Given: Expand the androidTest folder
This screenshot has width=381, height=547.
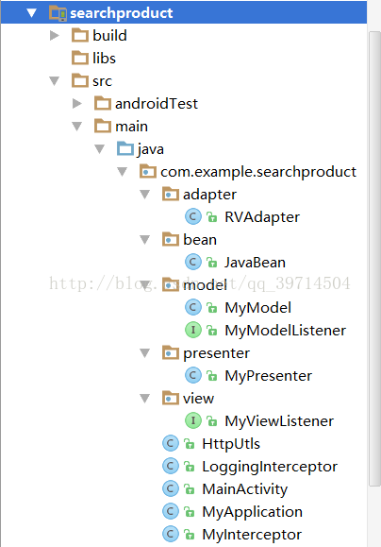Looking at the screenshot, I should pyautogui.click(x=76, y=103).
